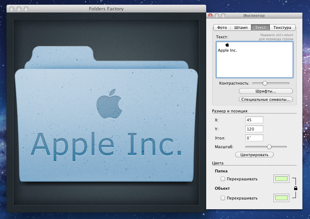Click inside the Текст editing box
Screen dimensions: 310x219
(x=254, y=60)
